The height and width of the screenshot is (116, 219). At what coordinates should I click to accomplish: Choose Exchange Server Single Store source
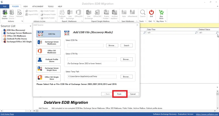pyautogui.click(x=48, y=69)
